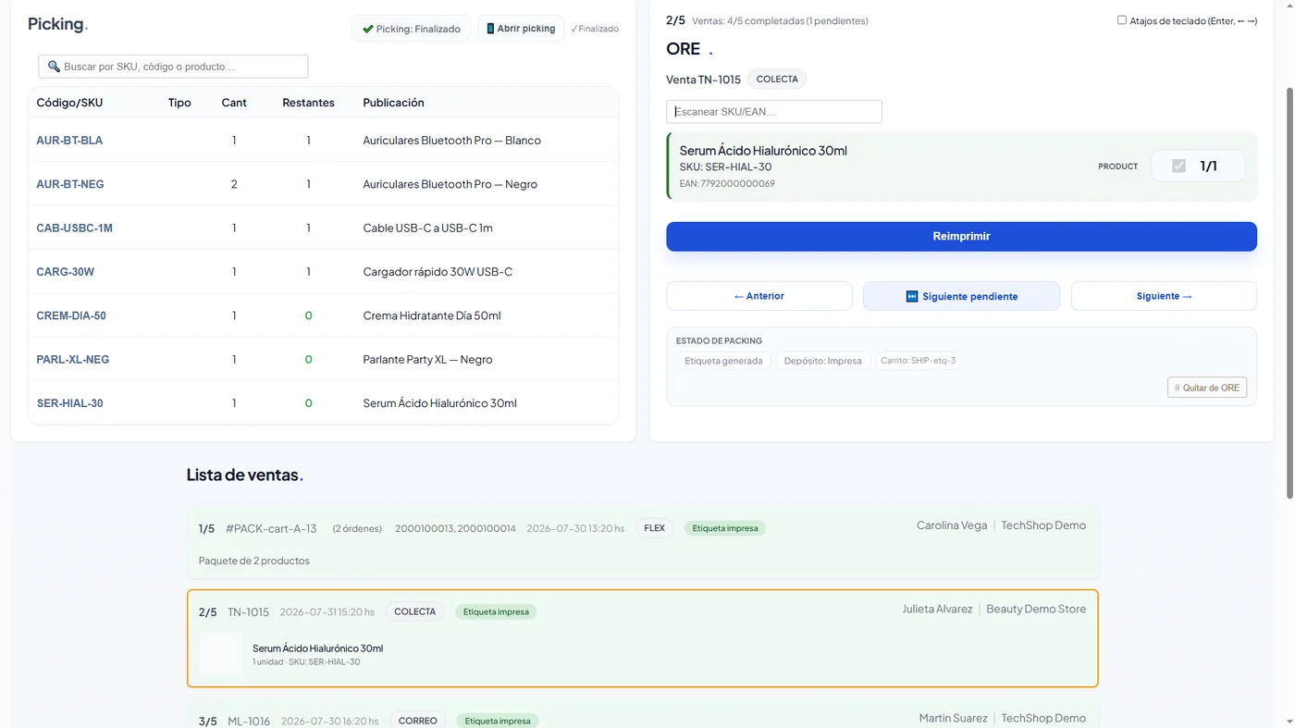The height and width of the screenshot is (728, 1295).
Task: Toggle the Serum Ácido Hialurónico 1/1 product checkbox
Action: (x=1178, y=166)
